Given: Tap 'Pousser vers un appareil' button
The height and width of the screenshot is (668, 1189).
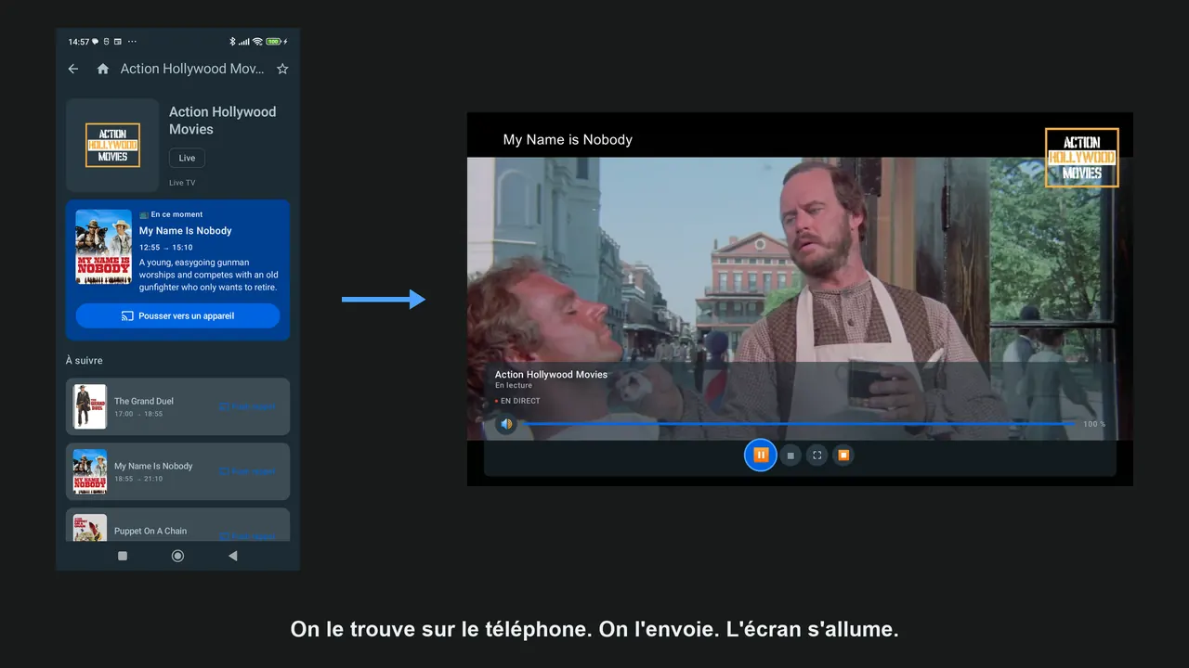Looking at the screenshot, I should click(177, 315).
